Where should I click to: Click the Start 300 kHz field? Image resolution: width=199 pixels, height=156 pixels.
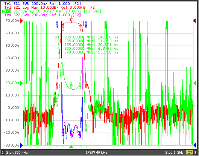[17, 152]
